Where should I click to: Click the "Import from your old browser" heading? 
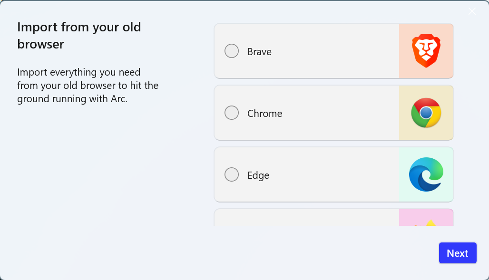point(79,35)
